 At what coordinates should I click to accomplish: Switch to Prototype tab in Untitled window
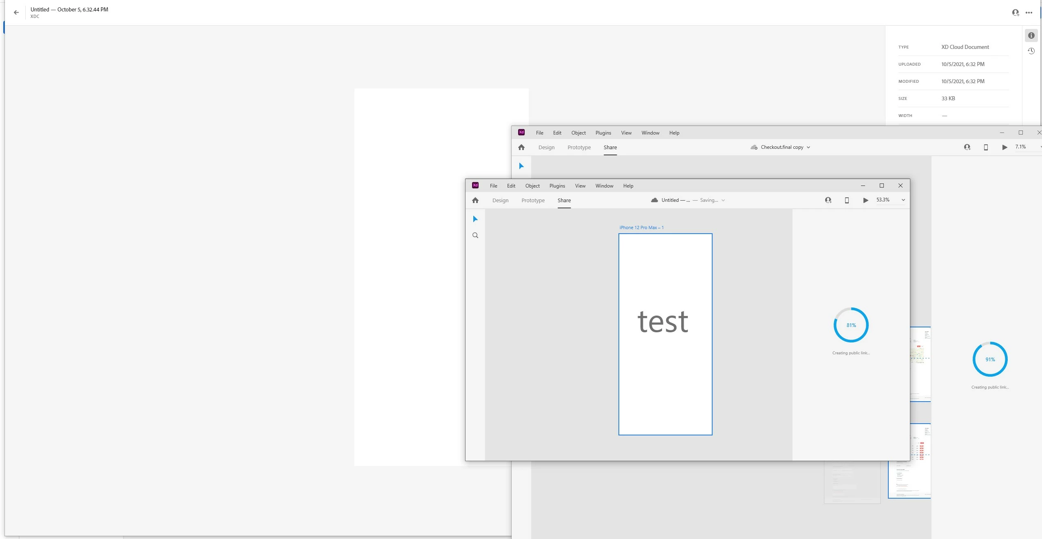click(x=533, y=200)
